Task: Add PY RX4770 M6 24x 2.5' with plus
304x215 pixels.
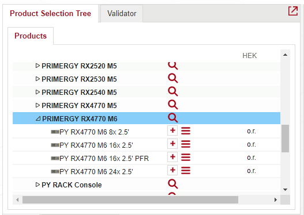Action: pyautogui.click(x=172, y=170)
